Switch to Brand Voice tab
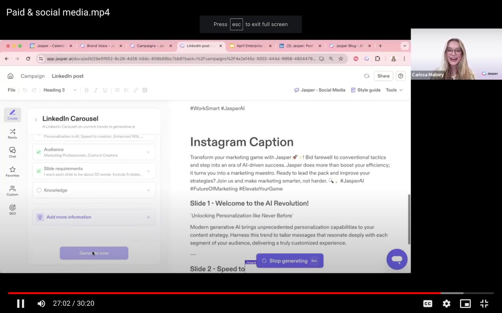 tap(101, 46)
